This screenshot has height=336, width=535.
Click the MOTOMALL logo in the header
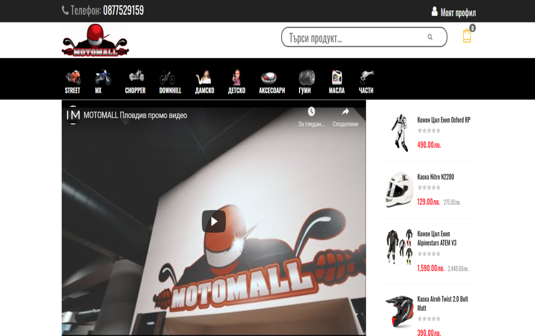pyautogui.click(x=95, y=40)
